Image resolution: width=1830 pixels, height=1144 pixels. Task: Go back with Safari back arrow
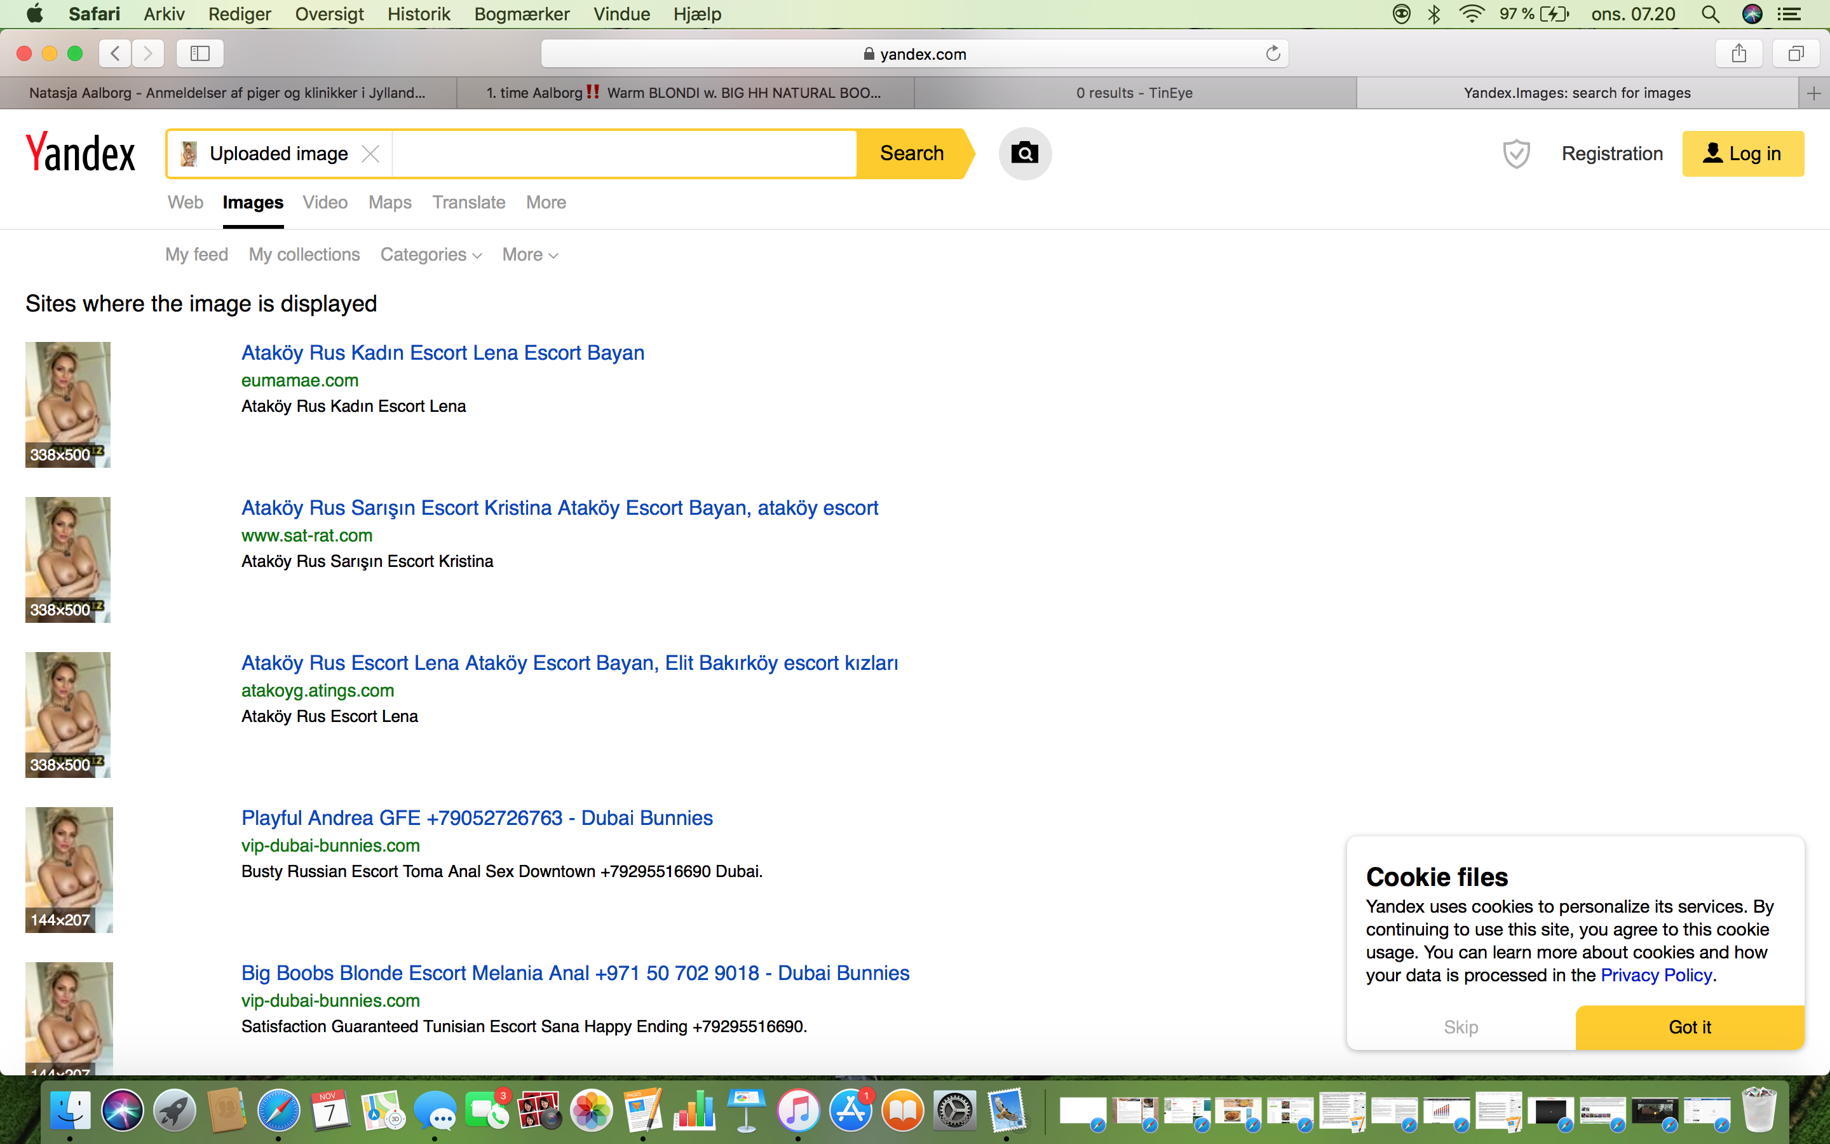[x=115, y=54]
